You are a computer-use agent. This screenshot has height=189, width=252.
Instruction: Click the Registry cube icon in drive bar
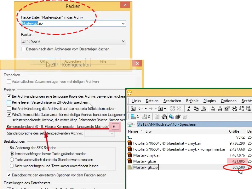pyautogui.click(x=178, y=117)
